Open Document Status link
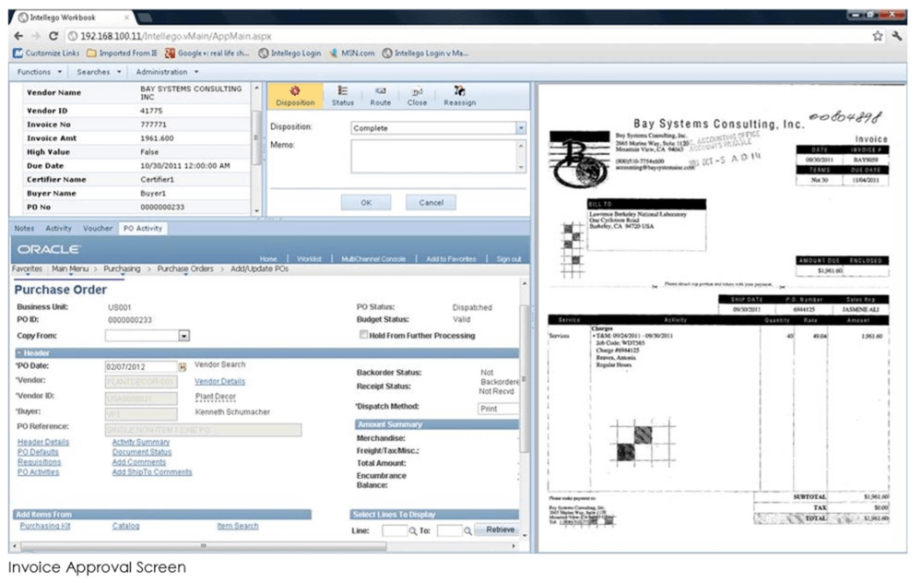This screenshot has height=583, width=922. 142,452
